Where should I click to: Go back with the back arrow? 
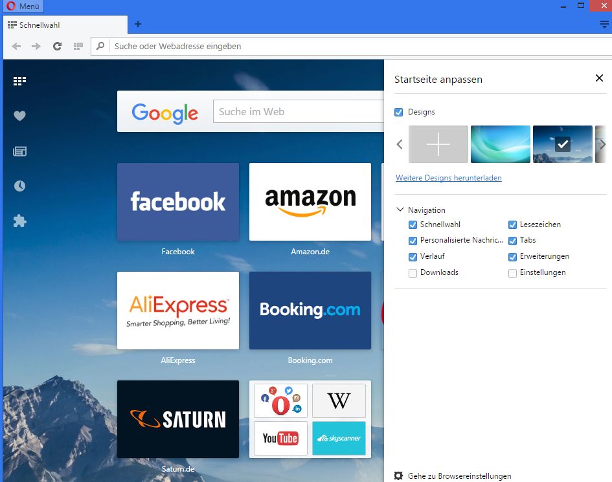pos(16,47)
